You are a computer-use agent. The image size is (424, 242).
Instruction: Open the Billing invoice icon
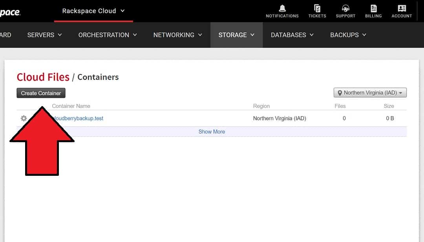pyautogui.click(x=373, y=8)
